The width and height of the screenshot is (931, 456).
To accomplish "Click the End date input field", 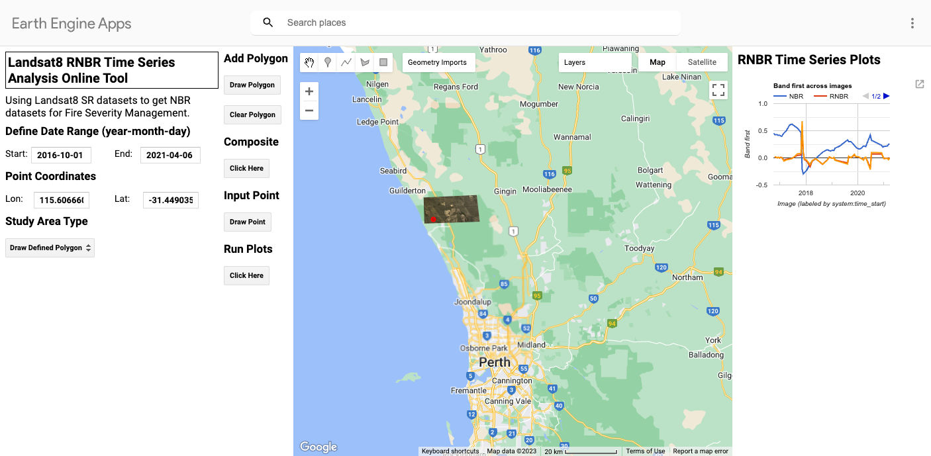I will pos(170,155).
